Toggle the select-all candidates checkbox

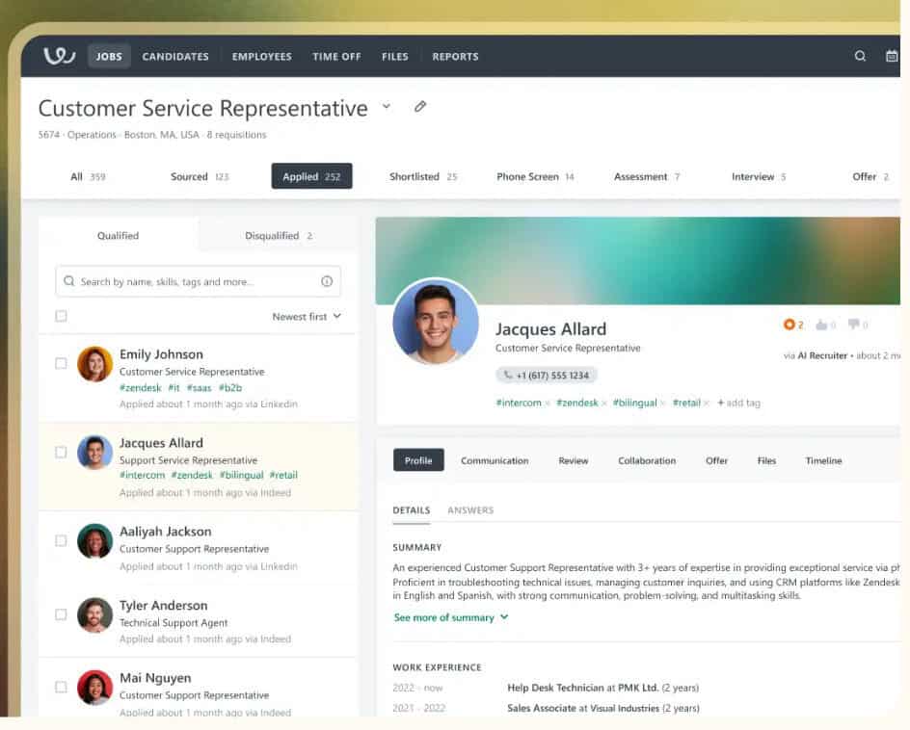click(x=61, y=316)
